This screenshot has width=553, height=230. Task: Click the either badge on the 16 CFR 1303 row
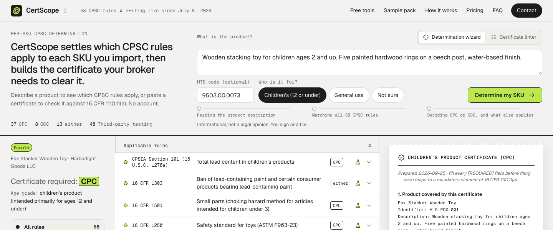coord(341,183)
